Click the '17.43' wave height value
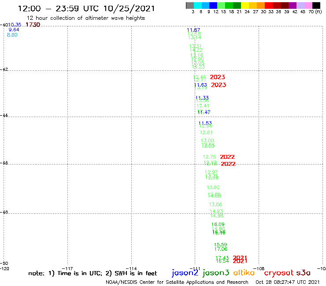Viewport: 326px width, 286px height. 222,258
